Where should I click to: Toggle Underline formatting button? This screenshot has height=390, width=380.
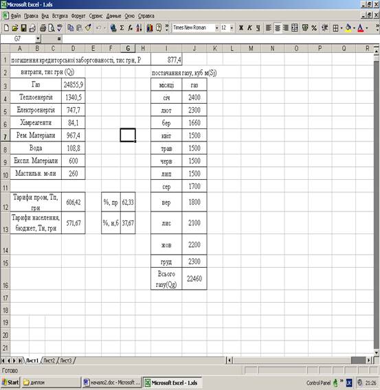(x=258, y=28)
